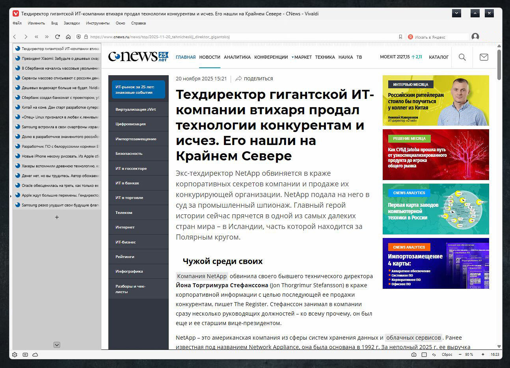Expand tab list with bottom chevron

57,345
